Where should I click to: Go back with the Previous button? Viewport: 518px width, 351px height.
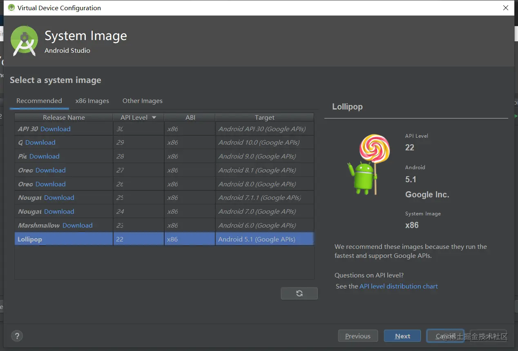(x=358, y=336)
